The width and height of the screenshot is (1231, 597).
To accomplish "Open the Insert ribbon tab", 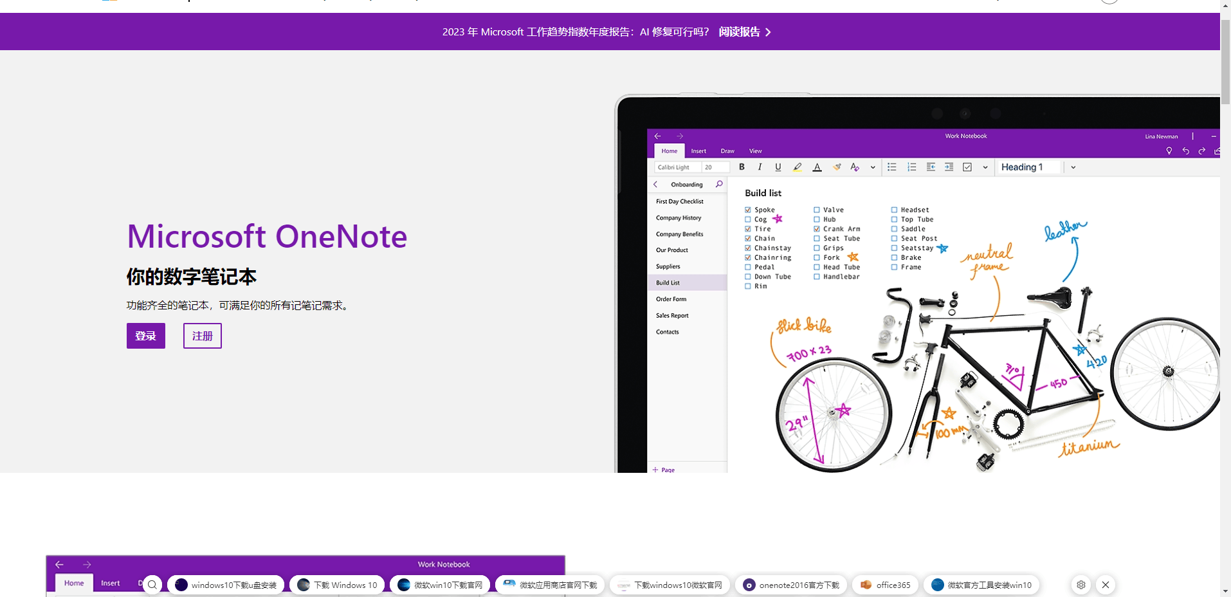I will tap(698, 151).
